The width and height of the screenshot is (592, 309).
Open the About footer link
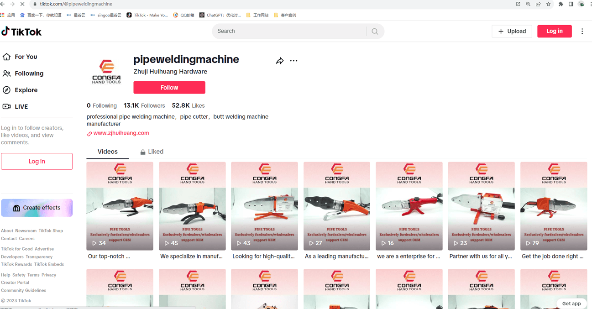point(7,231)
